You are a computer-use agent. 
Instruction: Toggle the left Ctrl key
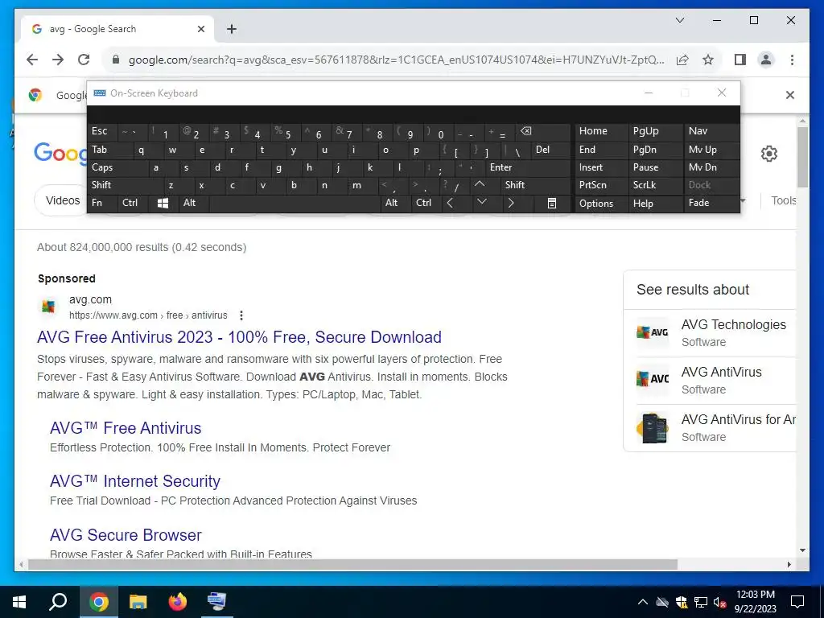[x=133, y=203]
